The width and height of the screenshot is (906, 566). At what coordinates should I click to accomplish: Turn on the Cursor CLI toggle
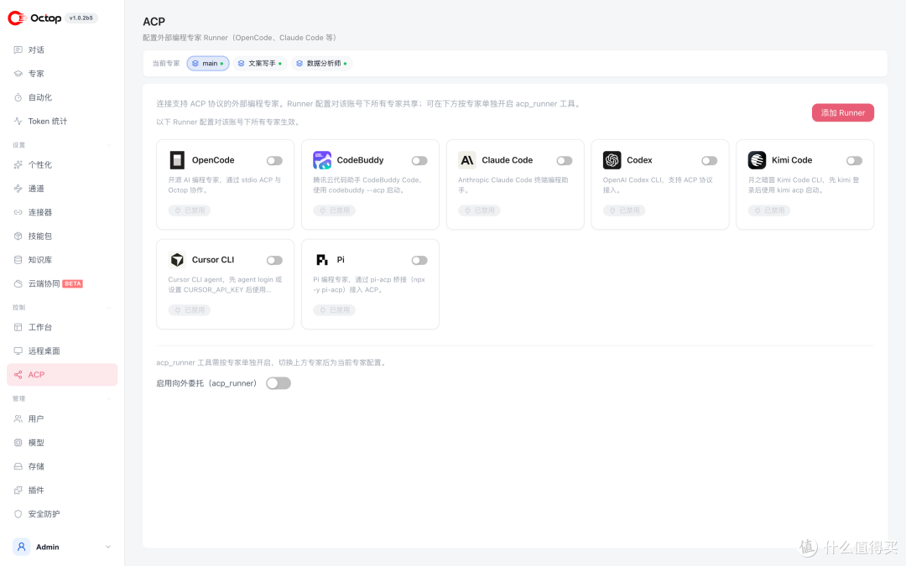coord(274,261)
